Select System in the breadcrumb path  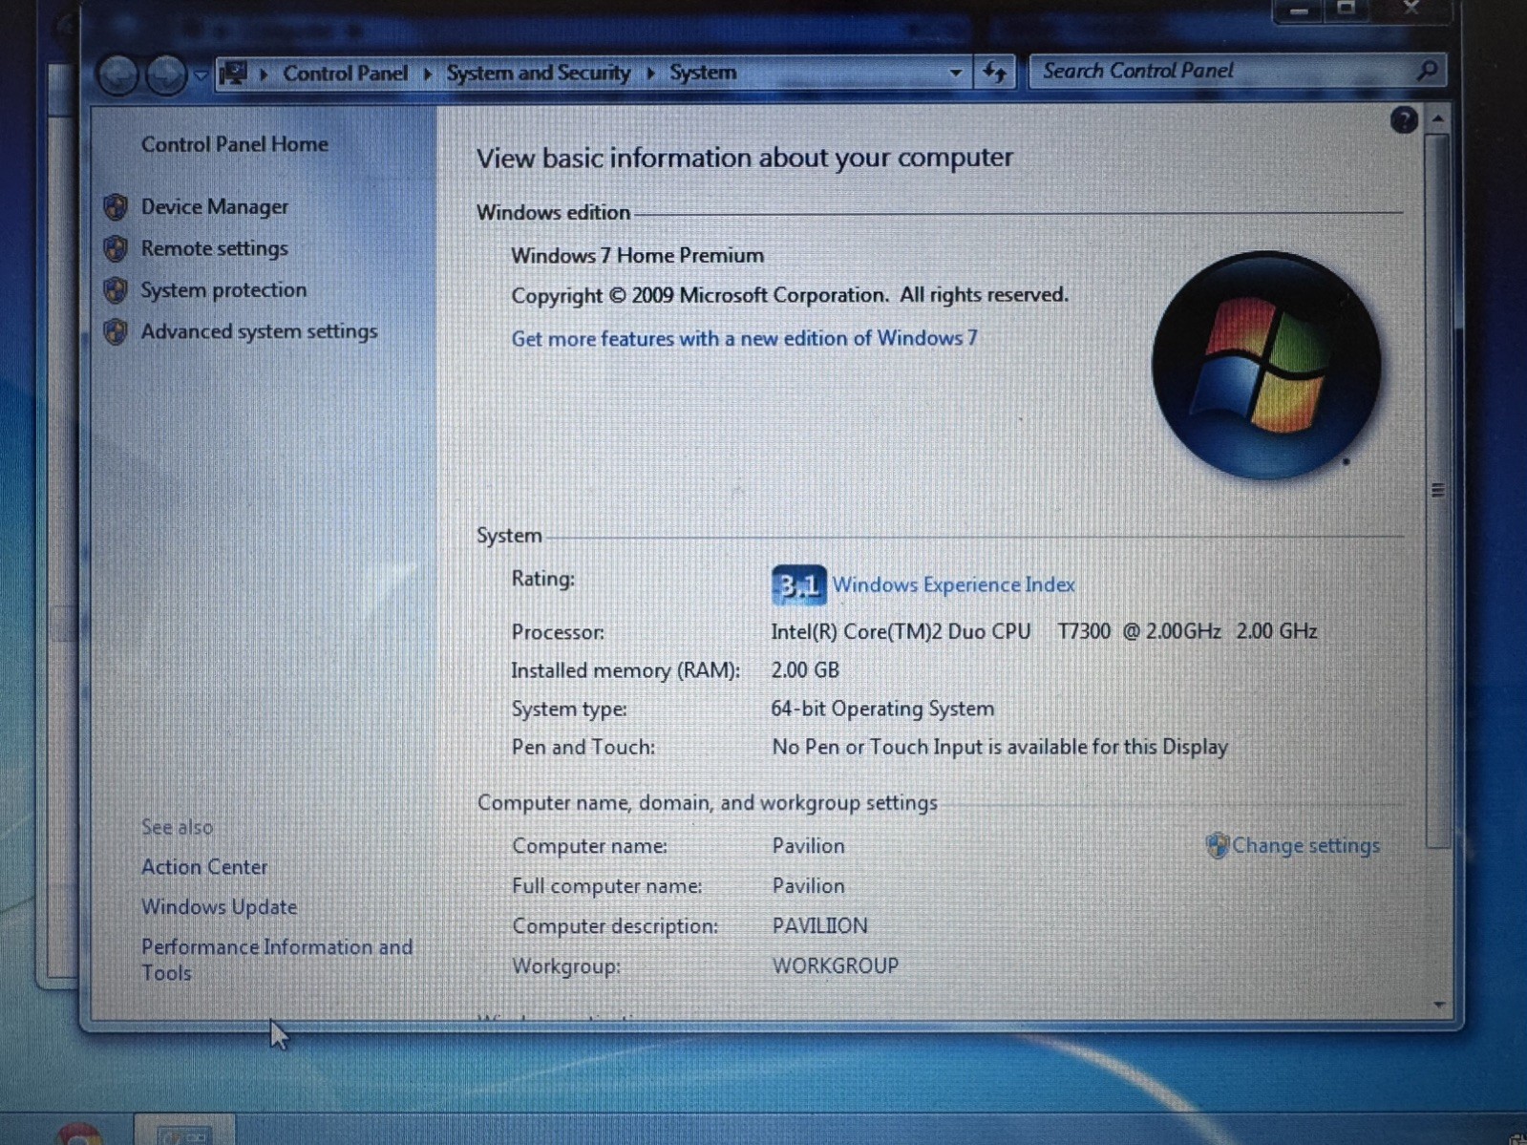pyautogui.click(x=703, y=72)
